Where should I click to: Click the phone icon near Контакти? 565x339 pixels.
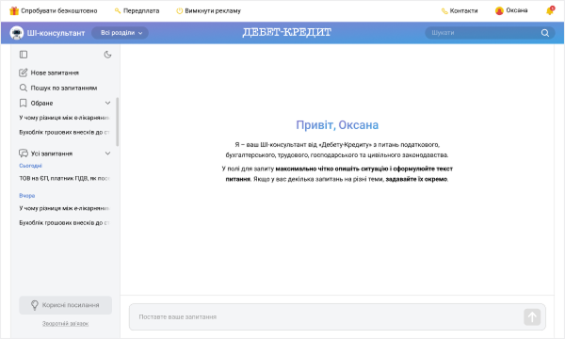pyautogui.click(x=444, y=11)
